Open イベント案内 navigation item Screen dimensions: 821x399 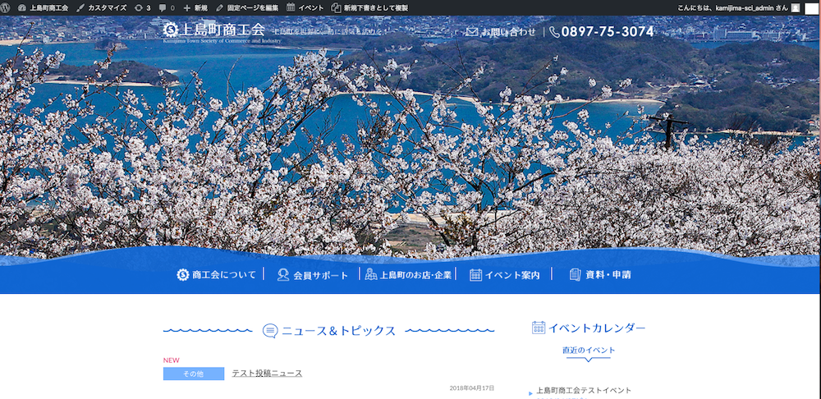(505, 275)
